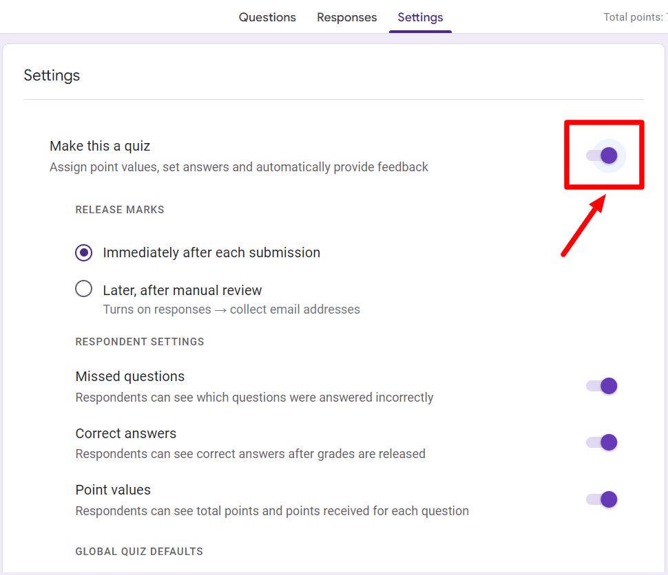This screenshot has width=668, height=575.
Task: Open the Responses tab
Action: click(347, 17)
